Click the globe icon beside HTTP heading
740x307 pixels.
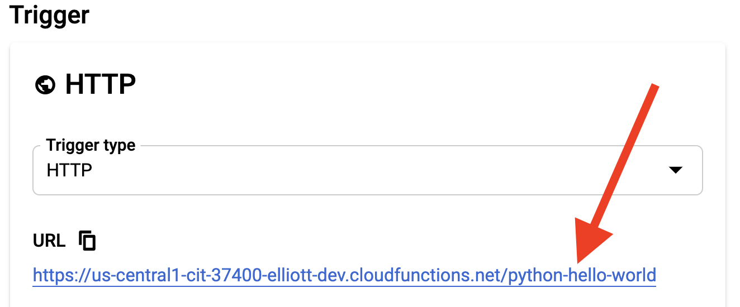pyautogui.click(x=45, y=85)
